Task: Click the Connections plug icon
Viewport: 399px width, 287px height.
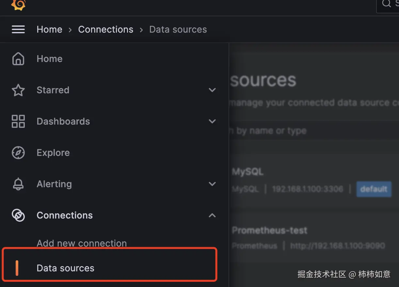Action: (x=18, y=215)
